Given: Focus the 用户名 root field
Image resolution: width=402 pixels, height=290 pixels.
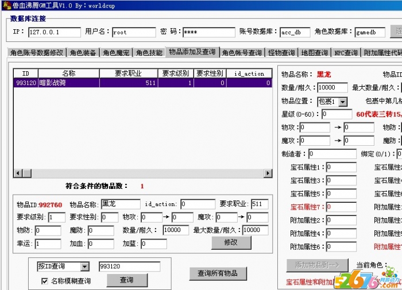Looking at the screenshot, I should (134, 32).
